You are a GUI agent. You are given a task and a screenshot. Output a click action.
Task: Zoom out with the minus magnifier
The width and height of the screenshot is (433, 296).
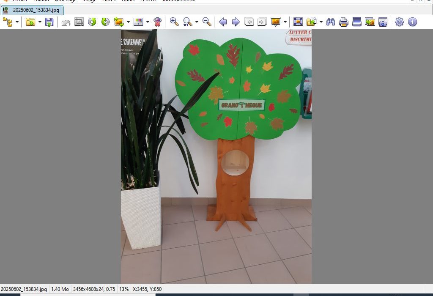click(207, 22)
